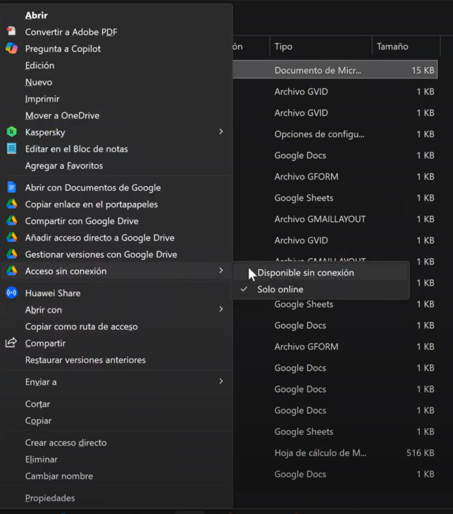Click the Copilot icon next to Pregunta a Copilot

point(11,49)
